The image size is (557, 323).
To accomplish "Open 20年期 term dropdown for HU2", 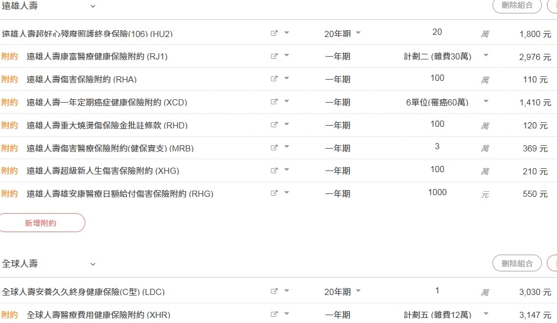I will pos(343,34).
